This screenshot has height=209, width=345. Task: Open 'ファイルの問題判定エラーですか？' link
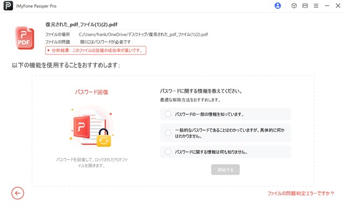301,193
